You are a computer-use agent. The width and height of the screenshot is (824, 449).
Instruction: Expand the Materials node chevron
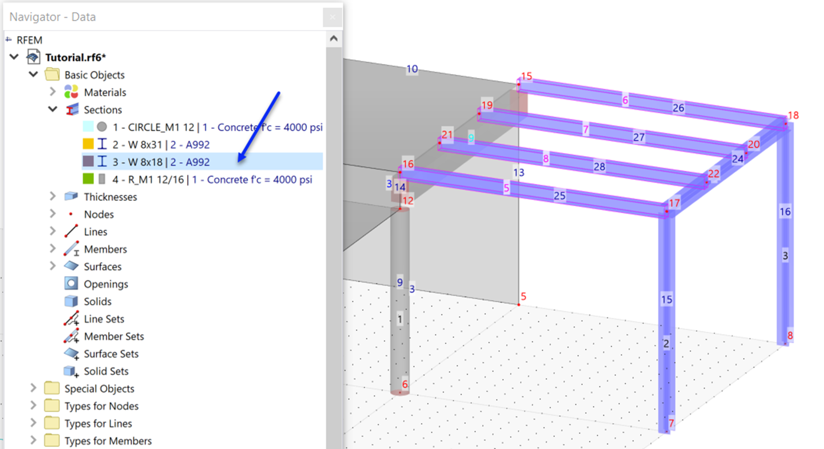point(52,92)
